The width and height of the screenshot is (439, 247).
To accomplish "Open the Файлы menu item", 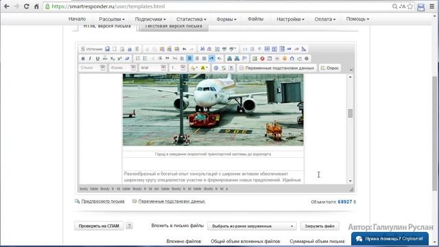I will pos(255,19).
